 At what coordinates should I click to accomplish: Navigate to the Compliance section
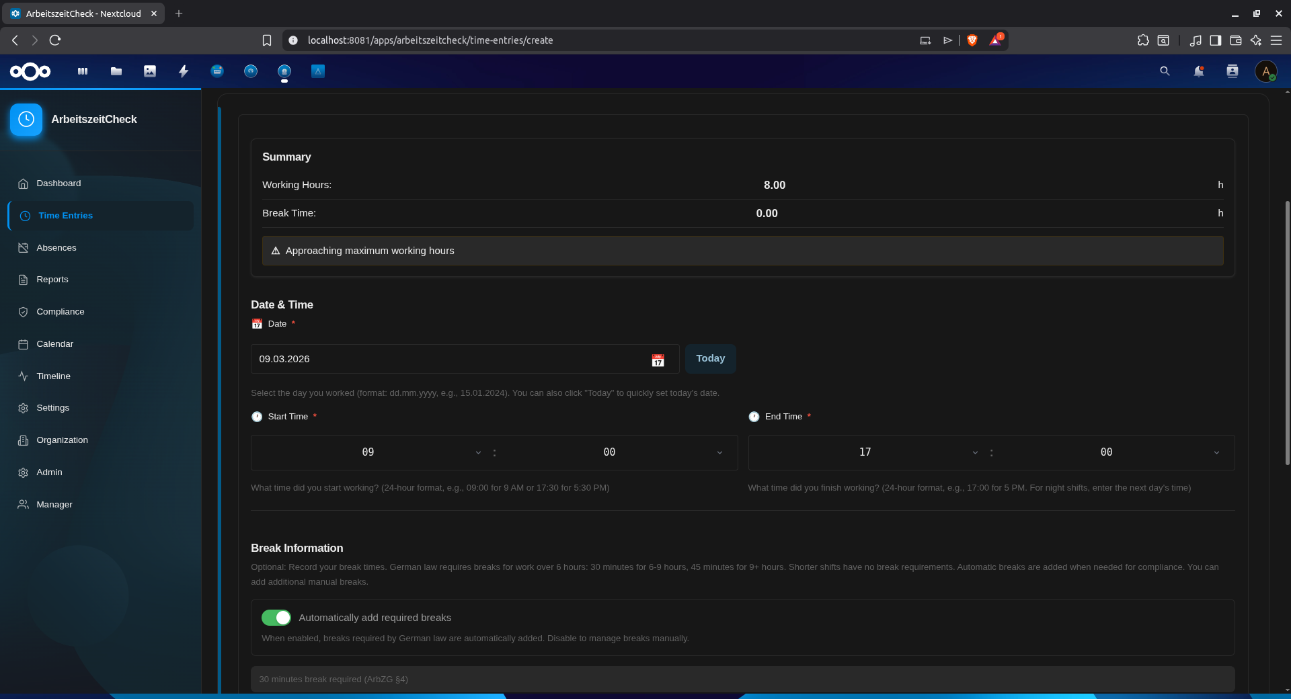tap(60, 311)
